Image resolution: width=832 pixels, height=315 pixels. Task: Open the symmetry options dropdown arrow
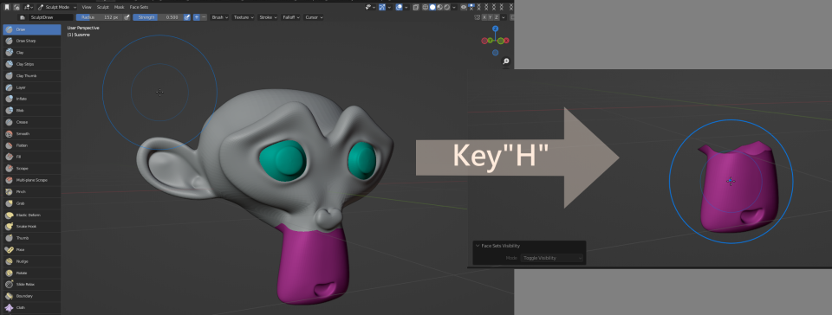504,17
